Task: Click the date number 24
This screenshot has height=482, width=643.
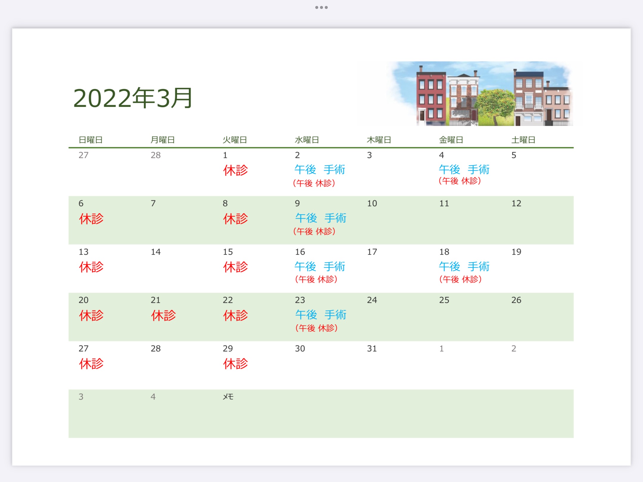Action: click(372, 300)
